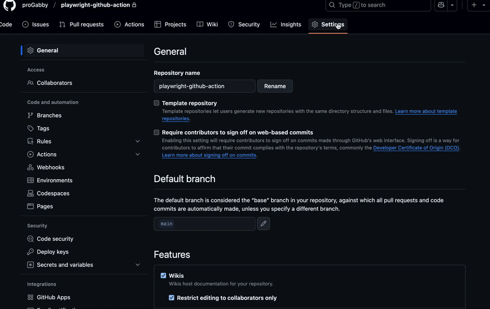Click the Pages browser icon

coord(30,207)
